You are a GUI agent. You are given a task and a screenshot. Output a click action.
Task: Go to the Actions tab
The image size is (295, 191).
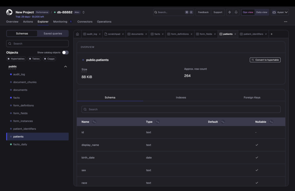[x=28, y=22]
